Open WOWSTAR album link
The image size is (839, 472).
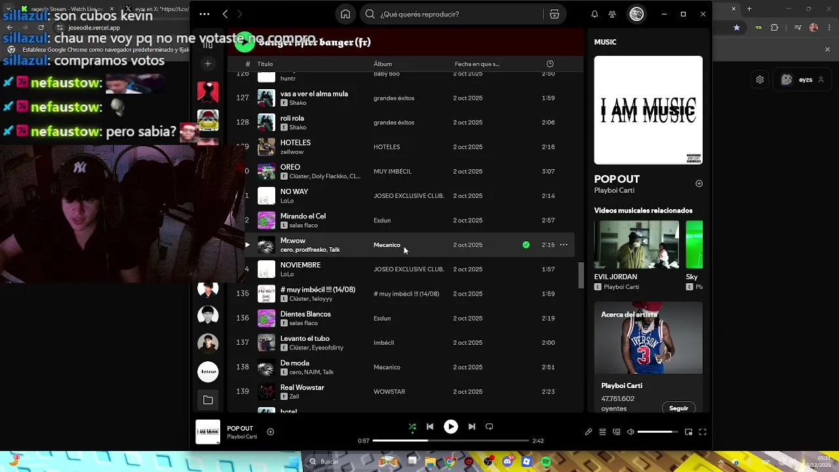click(x=389, y=391)
